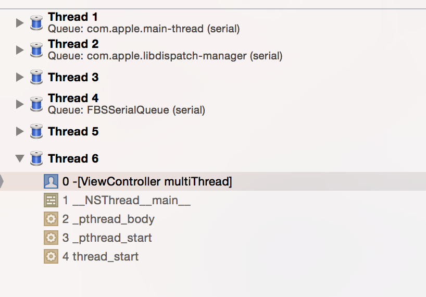Screen dimensions: 426x297
Task: Expand Thread 4 FBSSerialQueue triangle
Action: pos(20,104)
